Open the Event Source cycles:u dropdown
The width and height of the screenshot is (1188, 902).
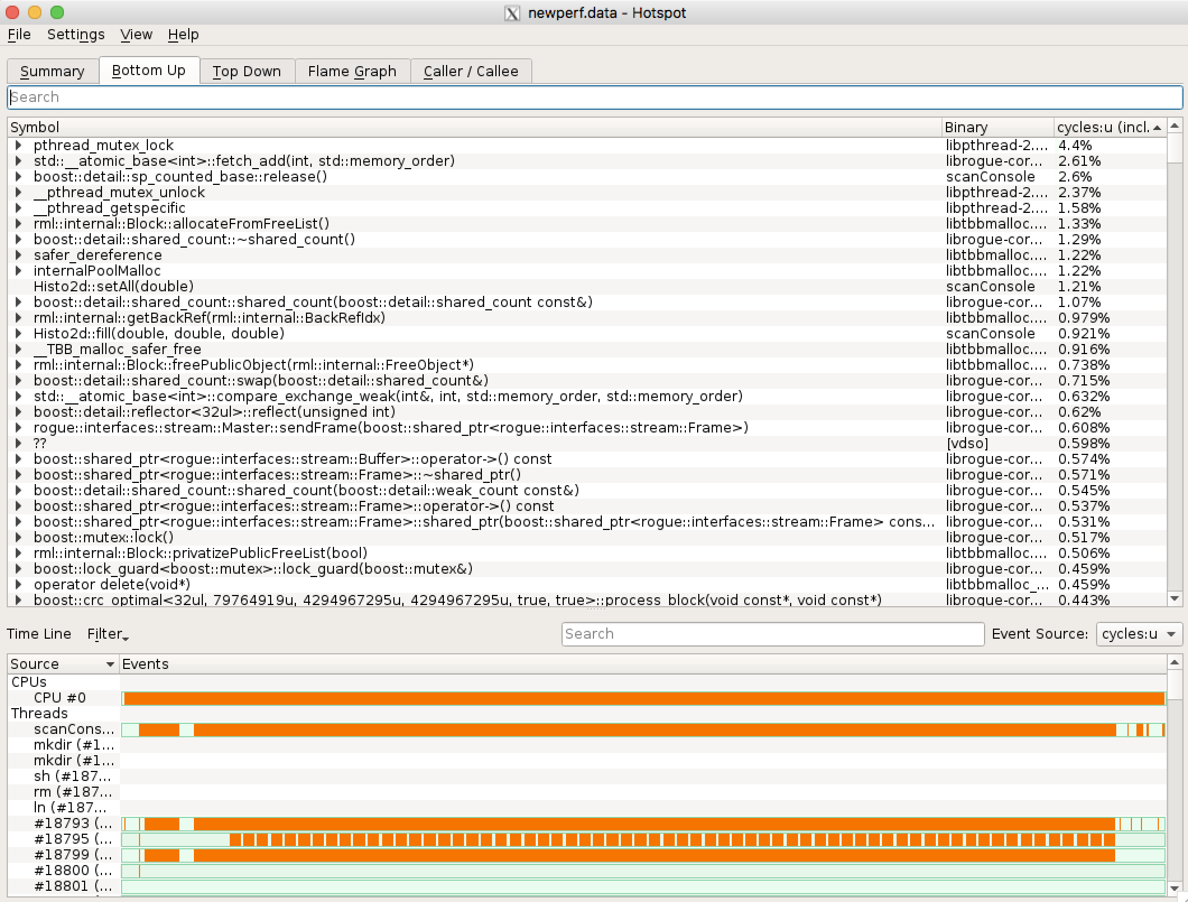pos(1139,634)
